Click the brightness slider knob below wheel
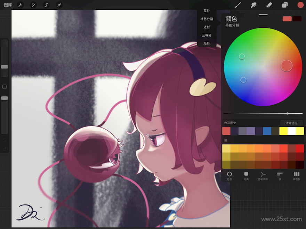 pyautogui.click(x=288, y=113)
